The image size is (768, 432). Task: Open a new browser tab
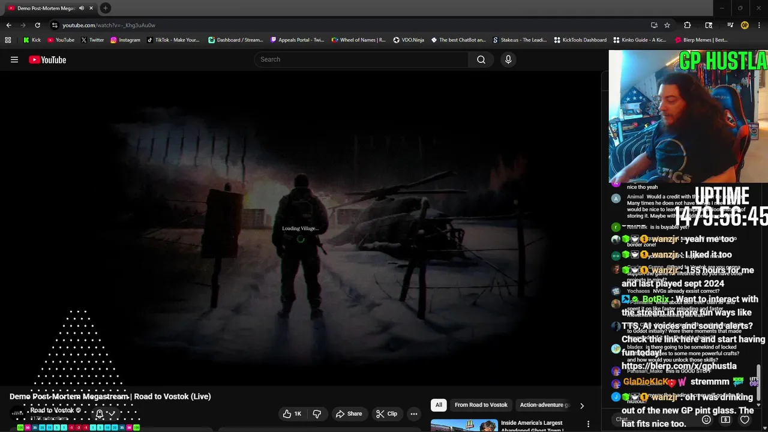pyautogui.click(x=105, y=8)
